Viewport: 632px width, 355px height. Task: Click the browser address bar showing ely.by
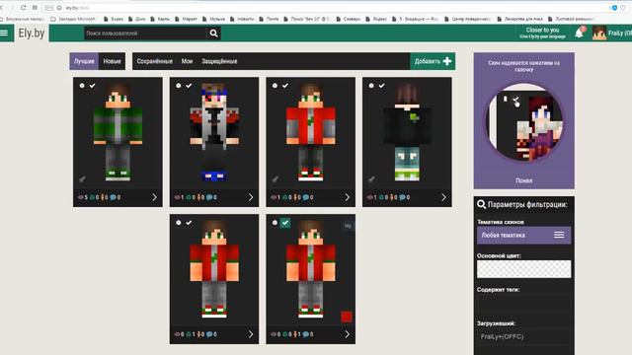[x=323, y=8]
